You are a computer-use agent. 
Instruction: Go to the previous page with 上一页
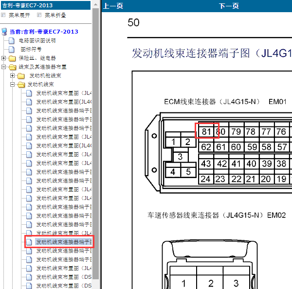tap(113, 6)
